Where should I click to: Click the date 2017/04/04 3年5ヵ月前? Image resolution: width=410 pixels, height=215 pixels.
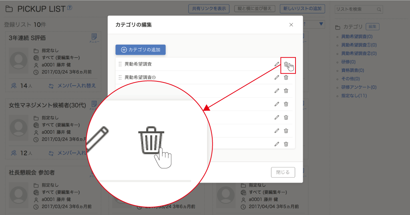coord(274,207)
